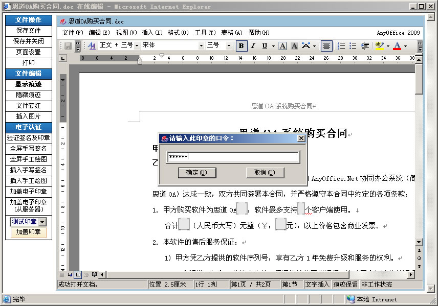Click the character scaling icon
The image size is (438, 306).
tap(306, 46)
